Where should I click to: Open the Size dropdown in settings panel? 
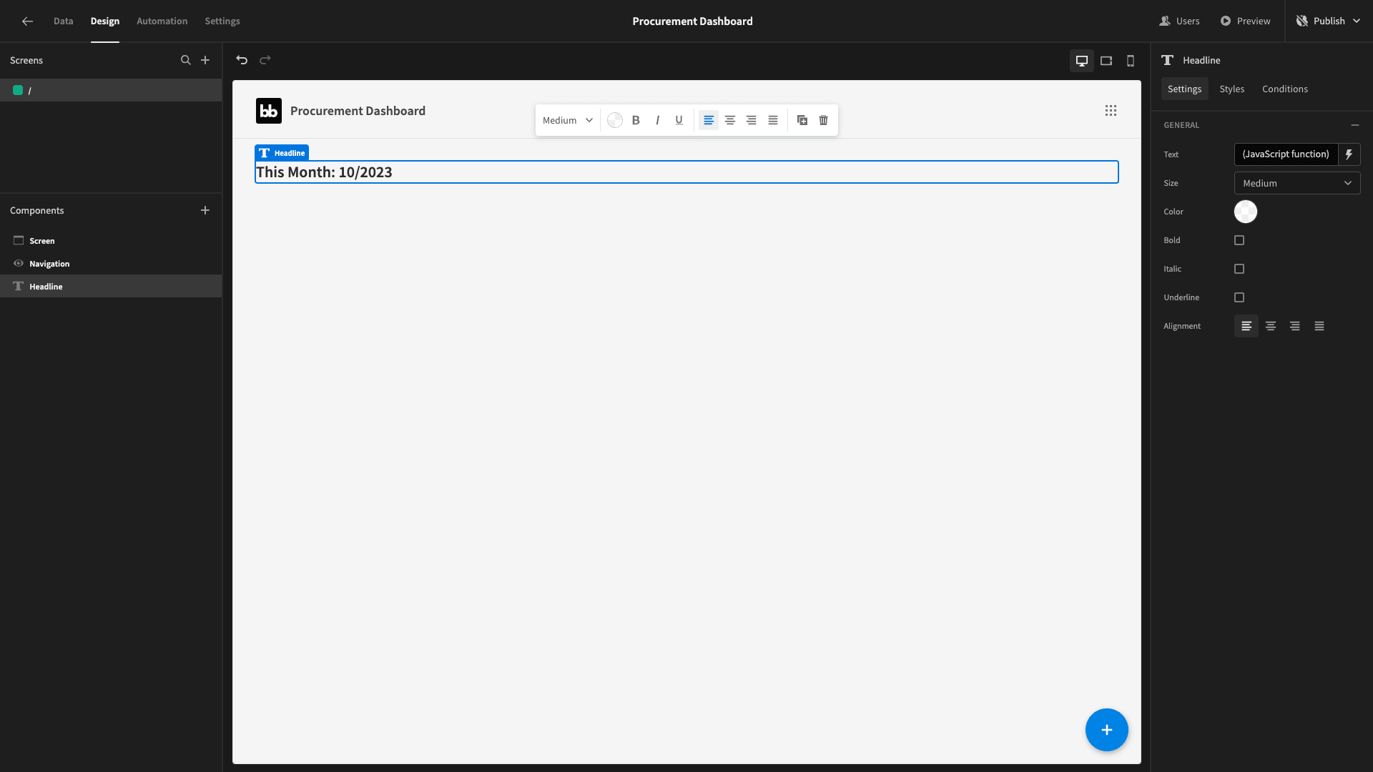coord(1297,184)
